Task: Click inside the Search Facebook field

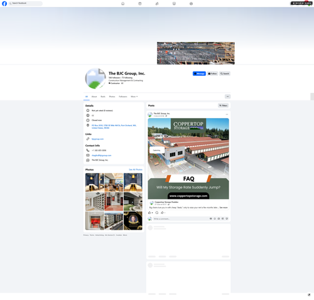Action: tap(26, 3)
